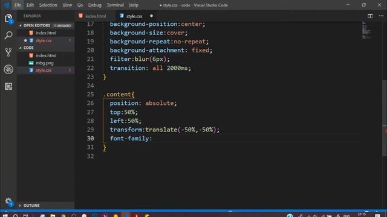This screenshot has width=387, height=217.
Task: Click the Split Editor icon
Action: tap(370, 16)
